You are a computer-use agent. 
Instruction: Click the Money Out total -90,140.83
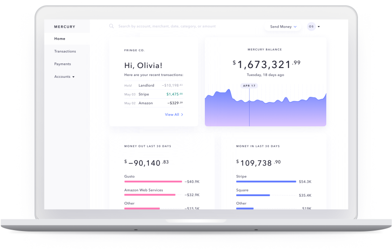[147, 163]
